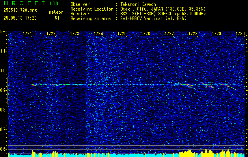Select the version number 1.0.0
The height and width of the screenshot is (157, 248).
click(54, 4)
